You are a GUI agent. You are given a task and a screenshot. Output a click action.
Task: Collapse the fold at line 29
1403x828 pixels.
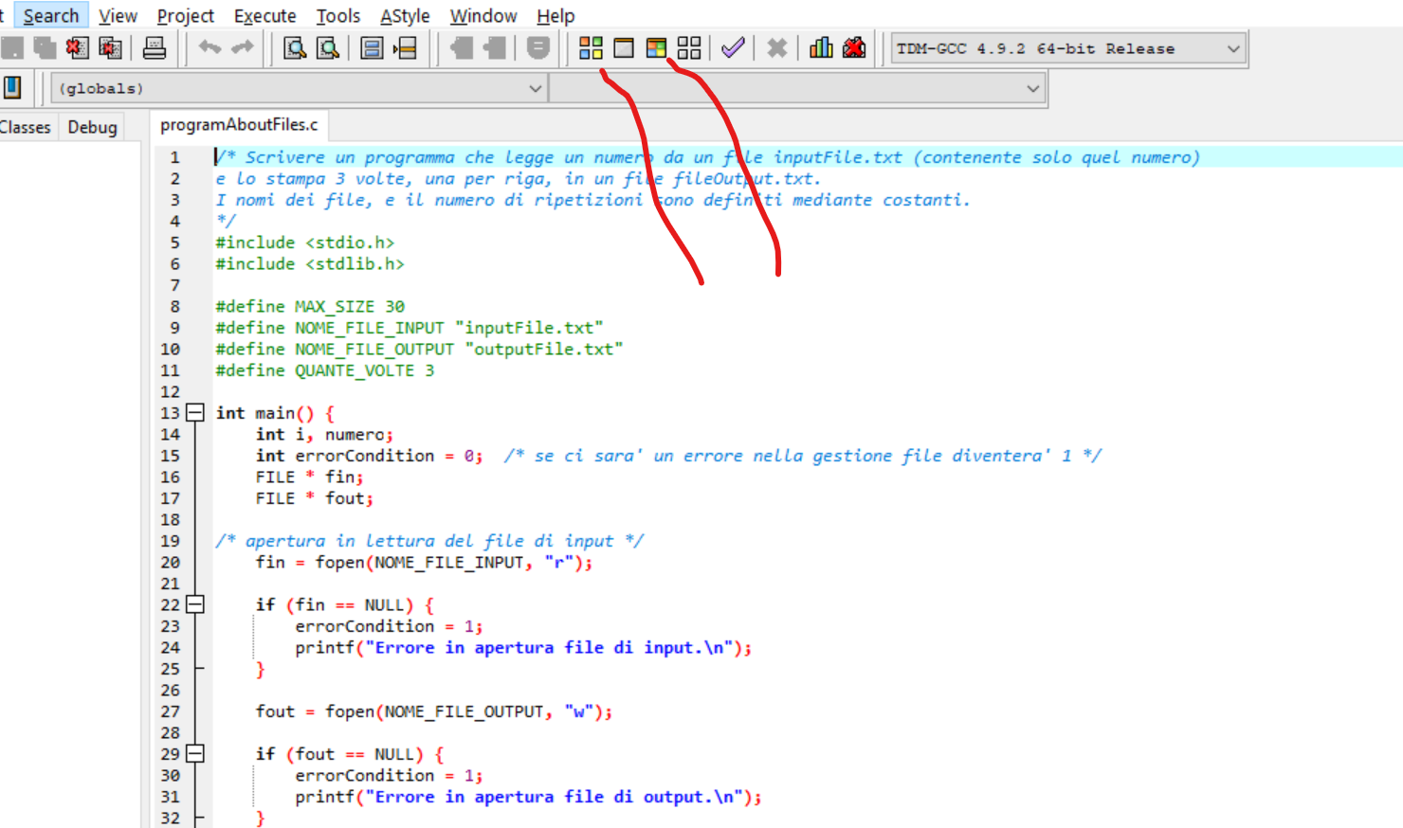coord(195,754)
